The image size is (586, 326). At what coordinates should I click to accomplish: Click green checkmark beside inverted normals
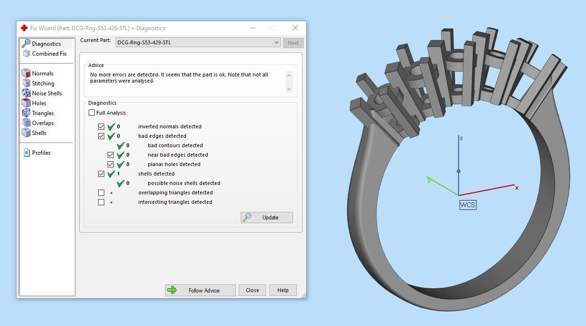(x=111, y=126)
